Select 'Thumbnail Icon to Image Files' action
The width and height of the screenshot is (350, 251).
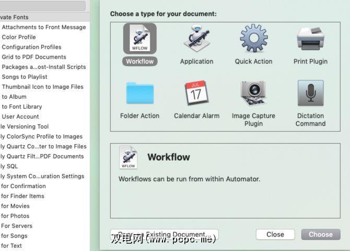[x=44, y=87]
